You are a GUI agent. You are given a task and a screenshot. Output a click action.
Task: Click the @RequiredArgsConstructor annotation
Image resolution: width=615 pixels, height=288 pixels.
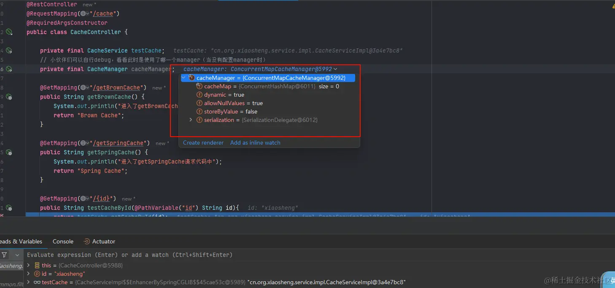click(x=67, y=23)
